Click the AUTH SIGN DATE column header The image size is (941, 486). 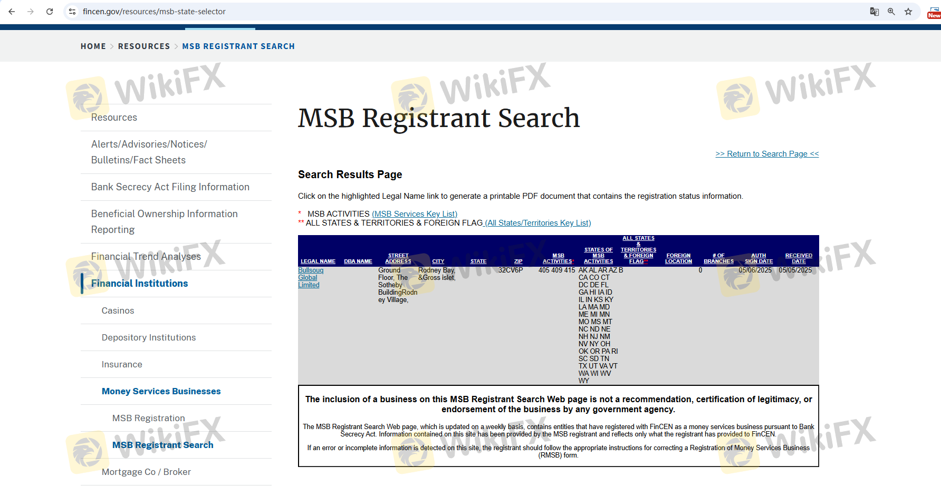tap(759, 259)
